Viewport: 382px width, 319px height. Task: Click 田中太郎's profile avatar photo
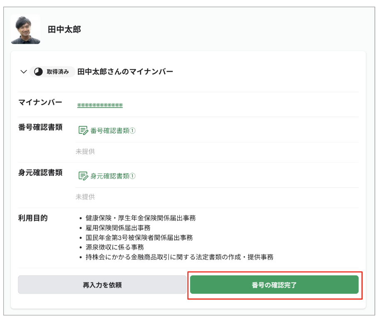pyautogui.click(x=25, y=29)
